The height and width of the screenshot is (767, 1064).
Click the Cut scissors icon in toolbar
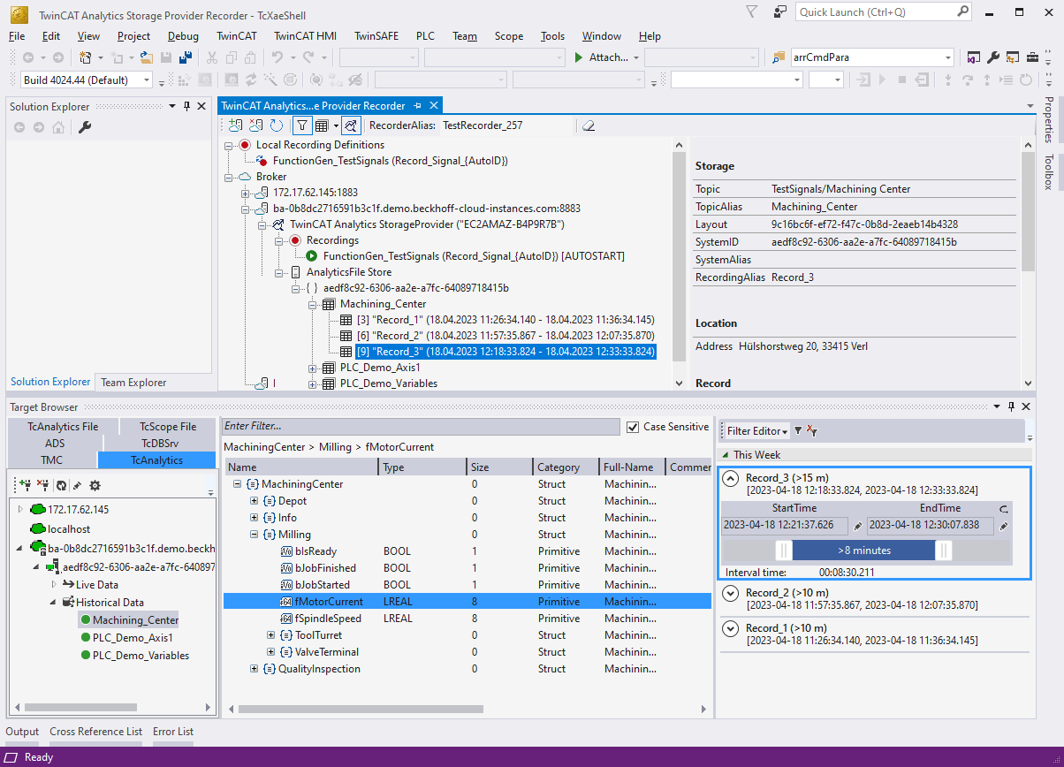click(x=212, y=57)
